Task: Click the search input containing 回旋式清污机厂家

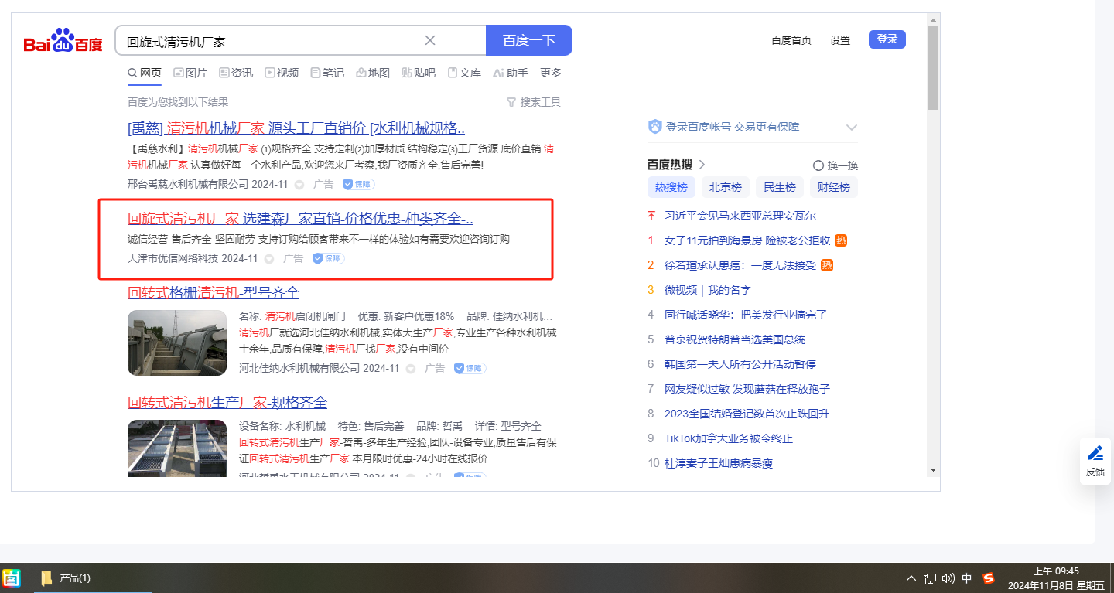Action: 271,41
